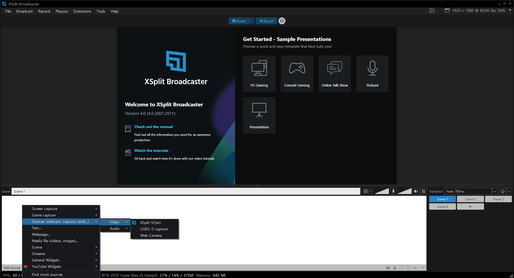Take a screenshot with the camera icon
Screen dimensions: 514x278
[x=282, y=21]
